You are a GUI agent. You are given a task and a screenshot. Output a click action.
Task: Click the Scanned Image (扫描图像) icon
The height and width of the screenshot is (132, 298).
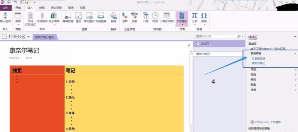(101, 16)
